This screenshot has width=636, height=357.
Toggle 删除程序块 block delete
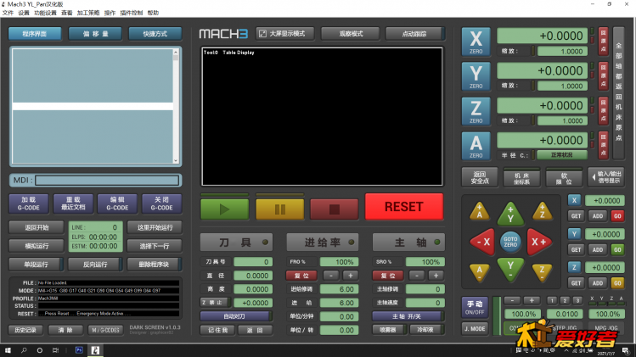155,265
